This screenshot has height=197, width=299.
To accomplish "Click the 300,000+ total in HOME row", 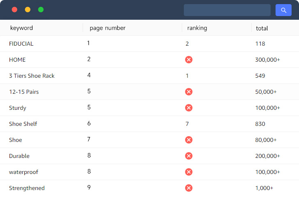I will click(x=267, y=60).
